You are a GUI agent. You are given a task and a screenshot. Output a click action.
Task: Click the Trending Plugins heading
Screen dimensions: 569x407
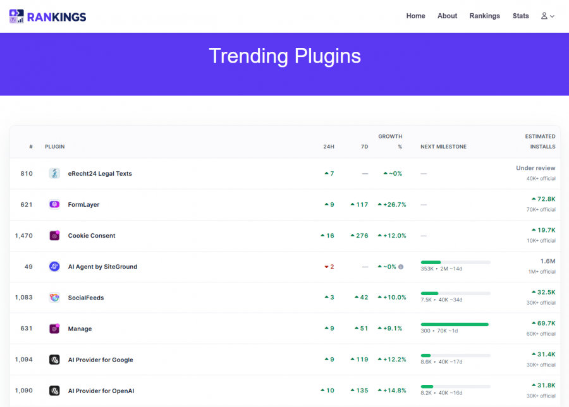285,56
